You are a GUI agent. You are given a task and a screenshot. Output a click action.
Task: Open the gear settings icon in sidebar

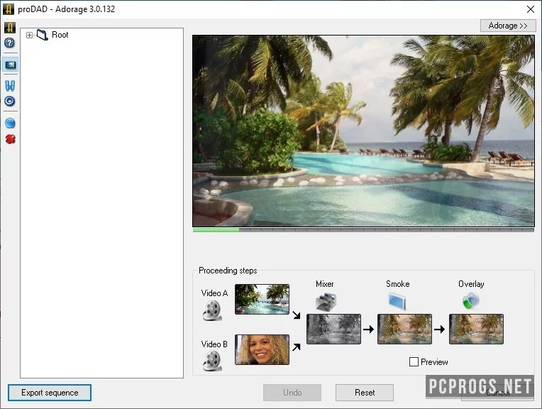(10, 101)
